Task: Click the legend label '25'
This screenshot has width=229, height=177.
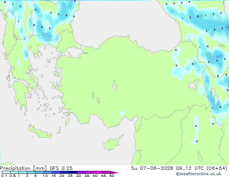Action: click(x=70, y=176)
